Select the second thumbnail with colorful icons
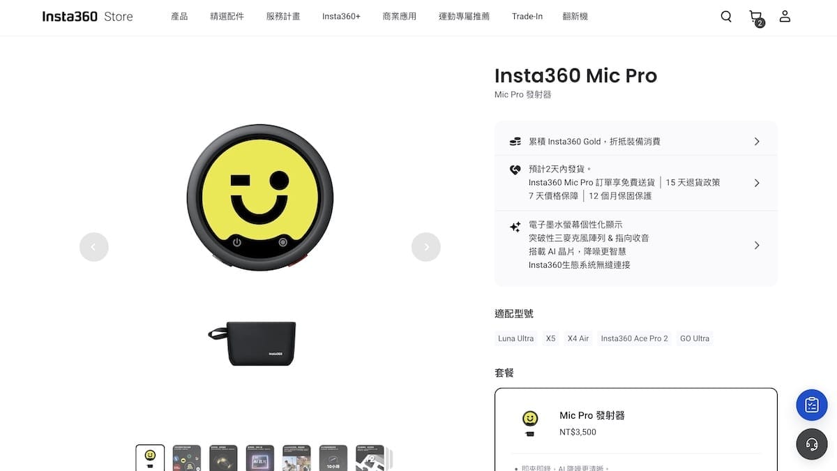 [186, 458]
